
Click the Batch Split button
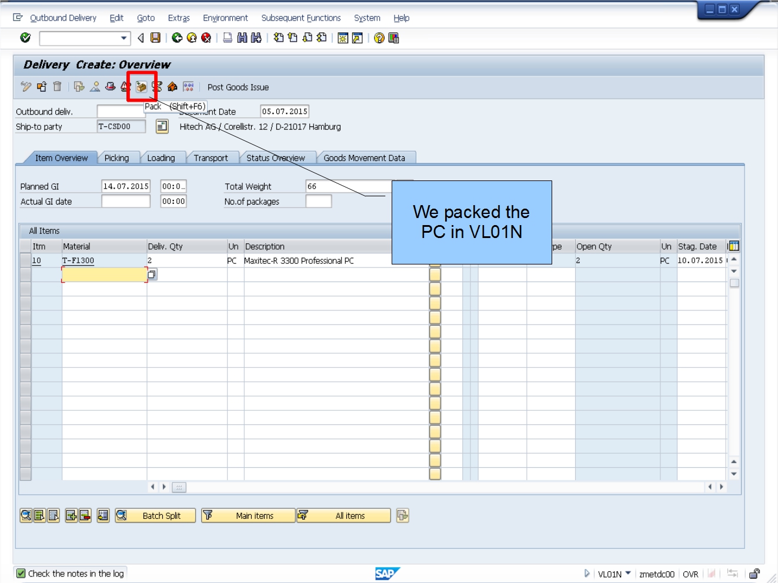coord(155,515)
